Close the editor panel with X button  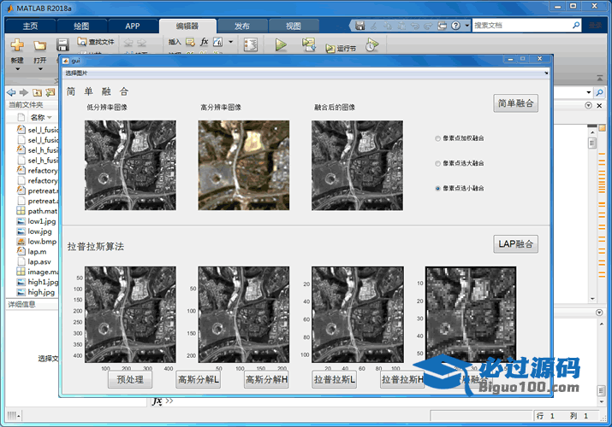click(599, 106)
